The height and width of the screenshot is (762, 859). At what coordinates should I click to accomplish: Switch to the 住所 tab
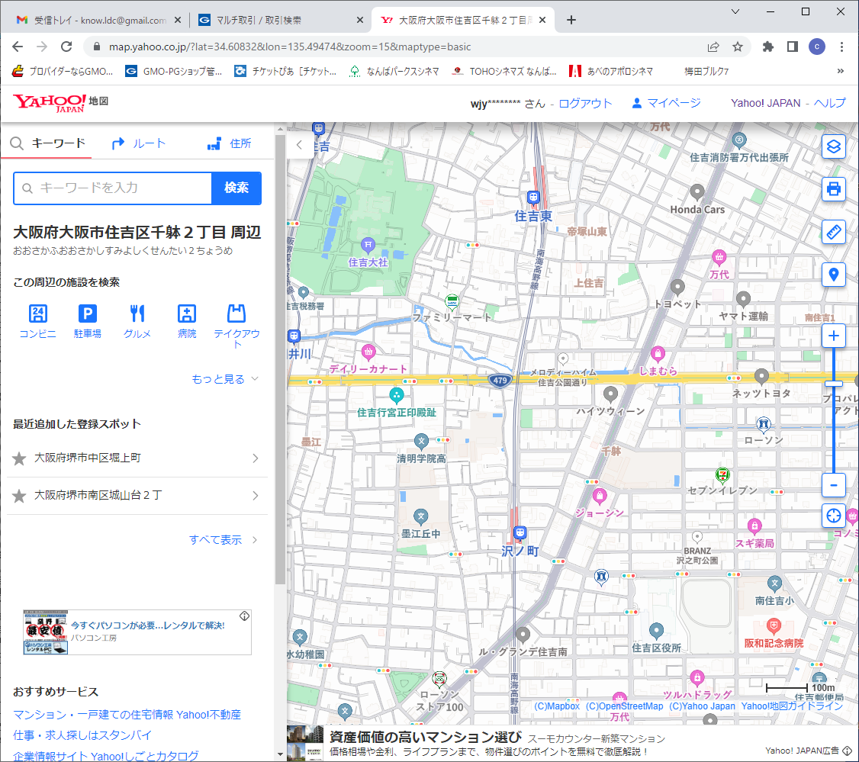tap(230, 143)
